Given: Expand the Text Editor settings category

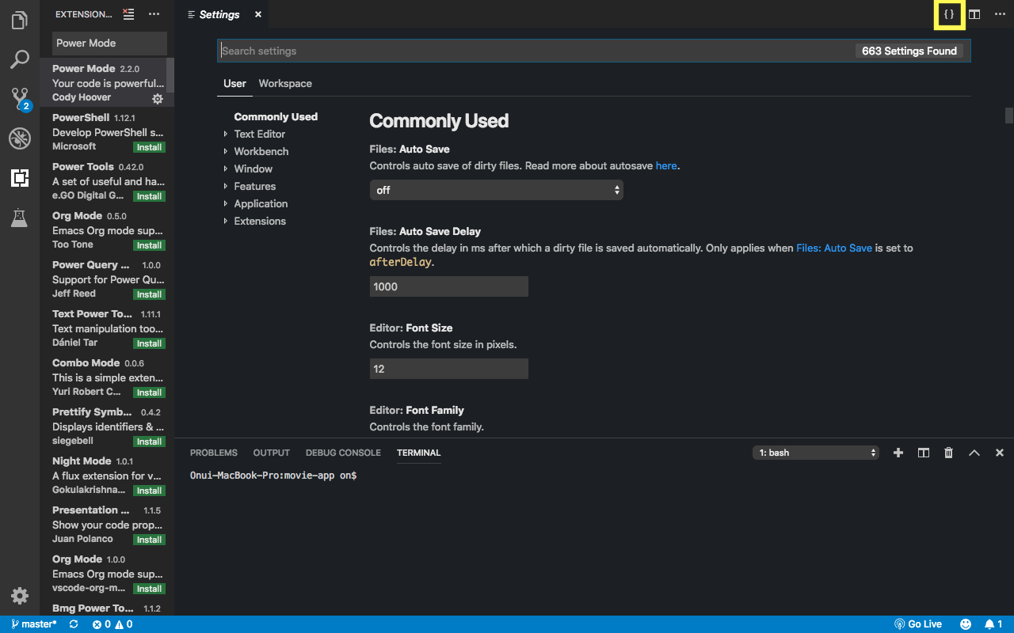Looking at the screenshot, I should 259,134.
